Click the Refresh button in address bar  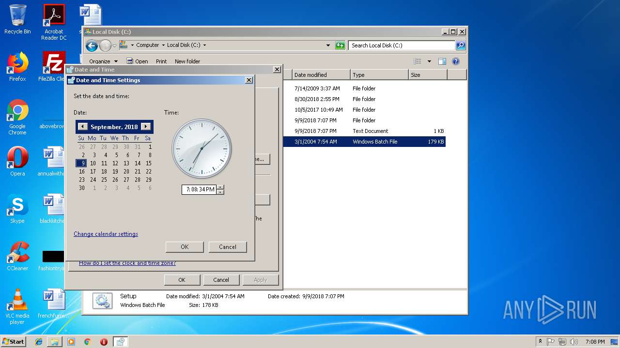pyautogui.click(x=340, y=45)
